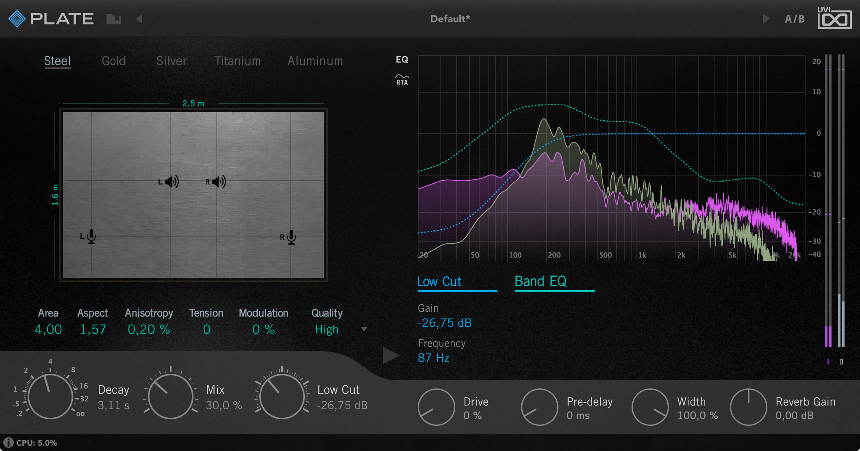Image resolution: width=860 pixels, height=451 pixels.
Task: Select the Titanium plate material tab
Action: tap(237, 61)
